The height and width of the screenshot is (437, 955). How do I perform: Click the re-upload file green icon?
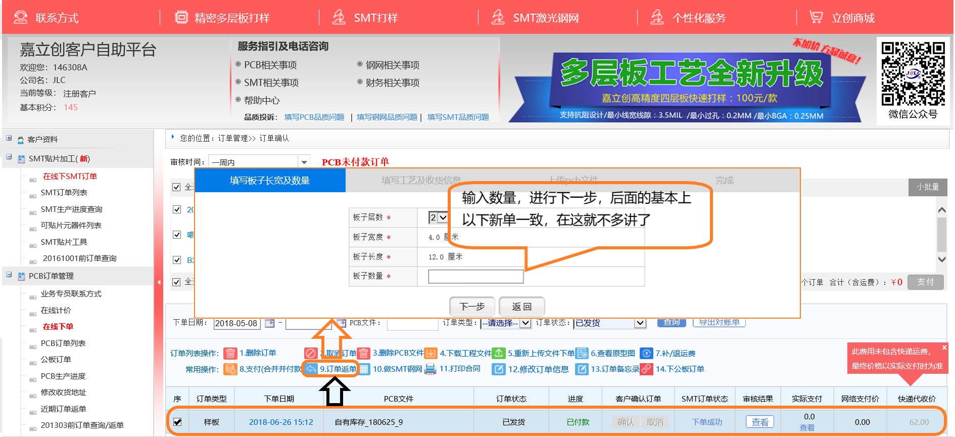click(499, 353)
